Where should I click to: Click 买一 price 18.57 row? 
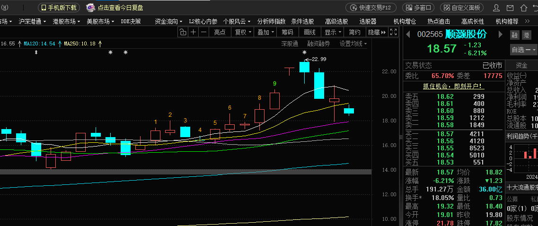(453, 134)
